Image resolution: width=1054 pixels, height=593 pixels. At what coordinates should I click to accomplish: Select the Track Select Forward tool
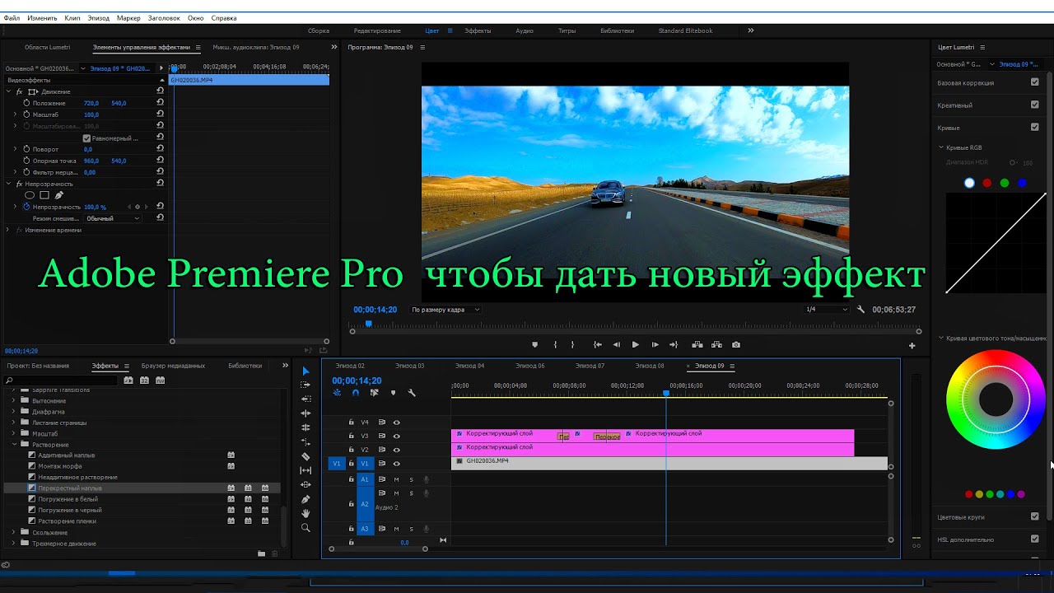pyautogui.click(x=305, y=385)
